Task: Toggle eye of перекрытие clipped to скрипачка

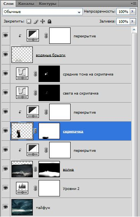Action: coord(6,111)
